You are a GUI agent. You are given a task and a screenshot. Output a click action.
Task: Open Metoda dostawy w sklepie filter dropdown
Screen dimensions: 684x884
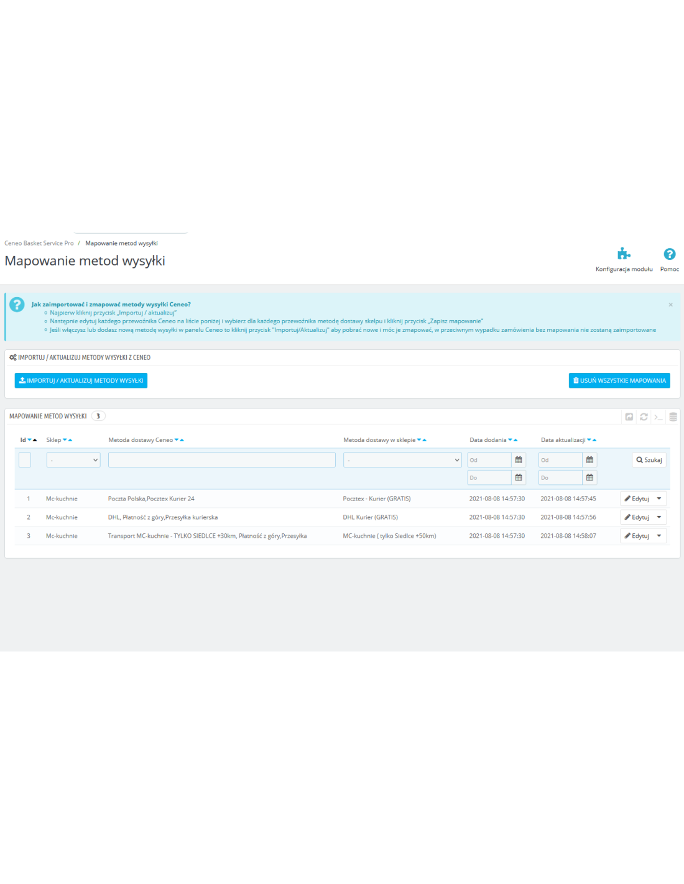tap(402, 460)
